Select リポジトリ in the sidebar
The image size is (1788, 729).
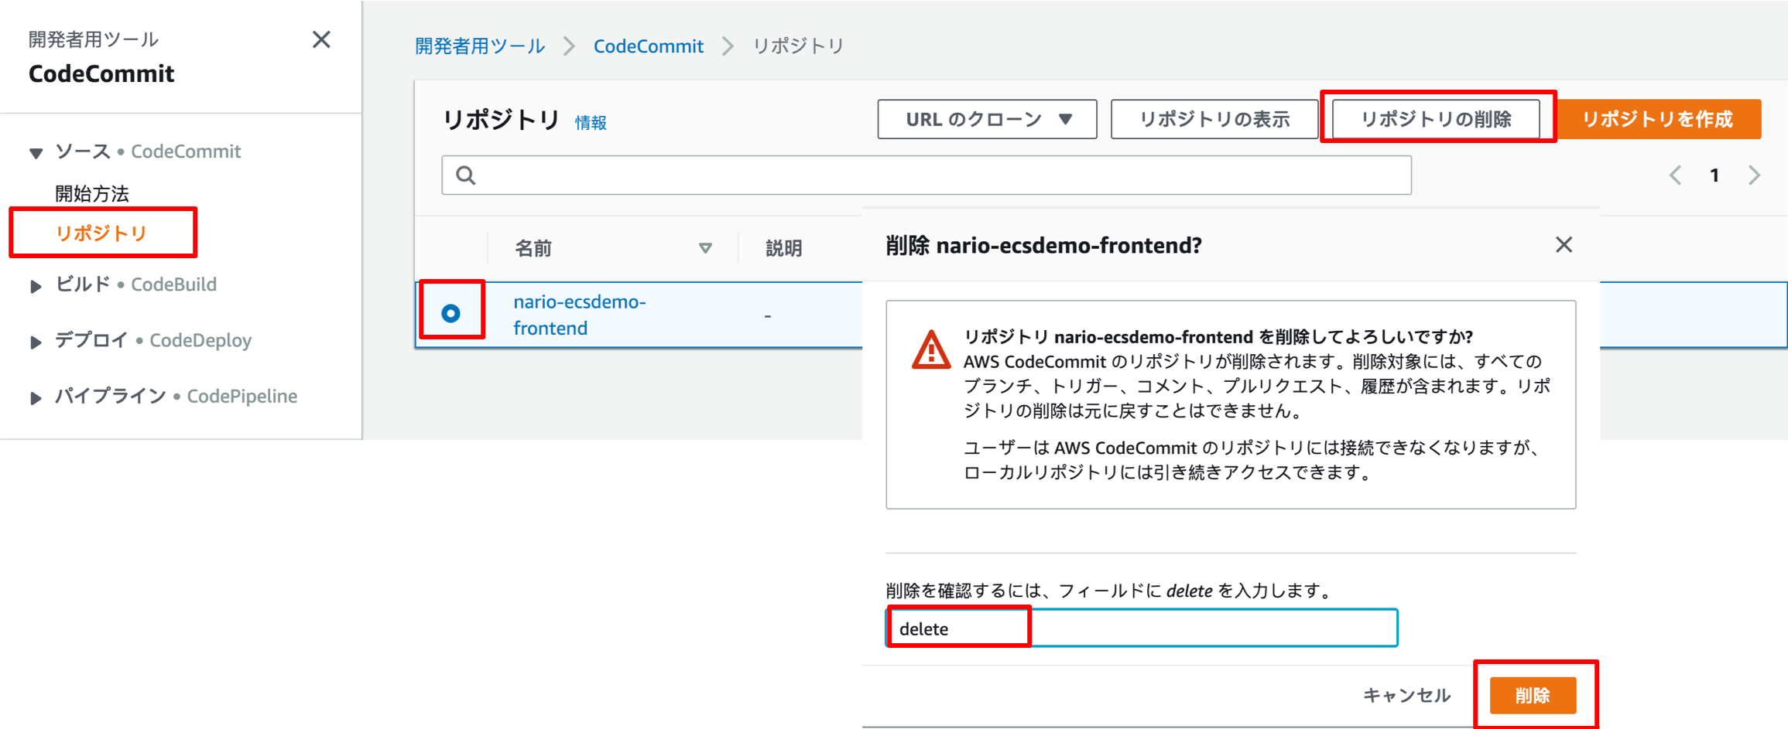[x=101, y=233]
